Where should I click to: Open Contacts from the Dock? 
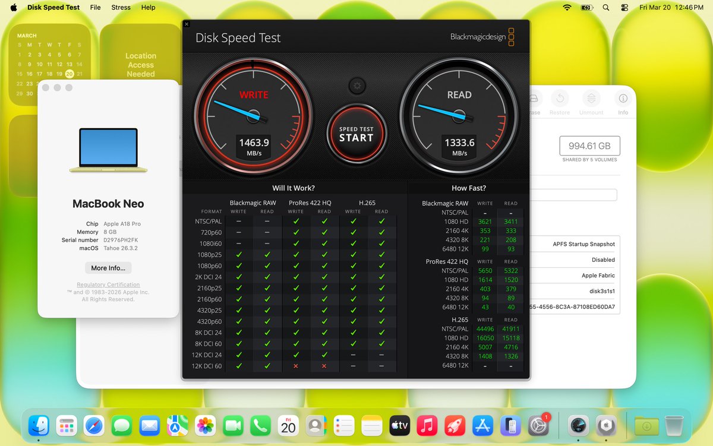316,426
